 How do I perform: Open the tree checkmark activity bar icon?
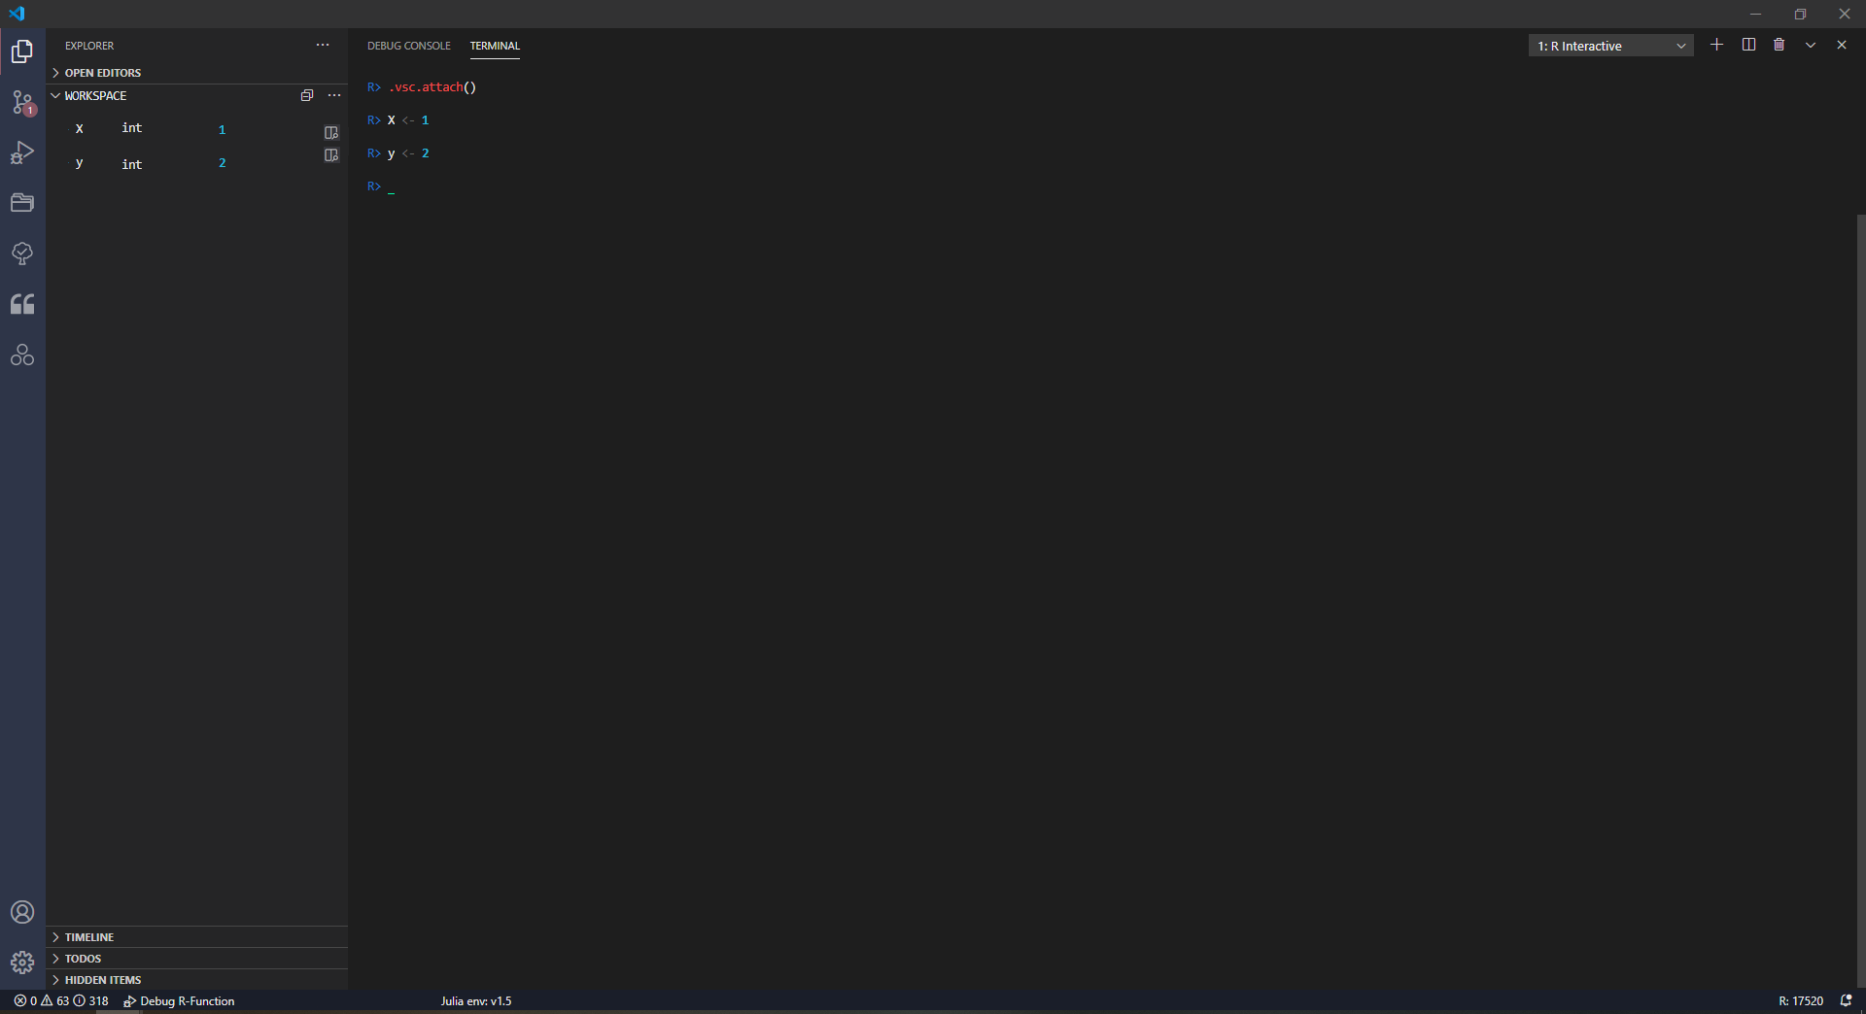[x=22, y=253]
